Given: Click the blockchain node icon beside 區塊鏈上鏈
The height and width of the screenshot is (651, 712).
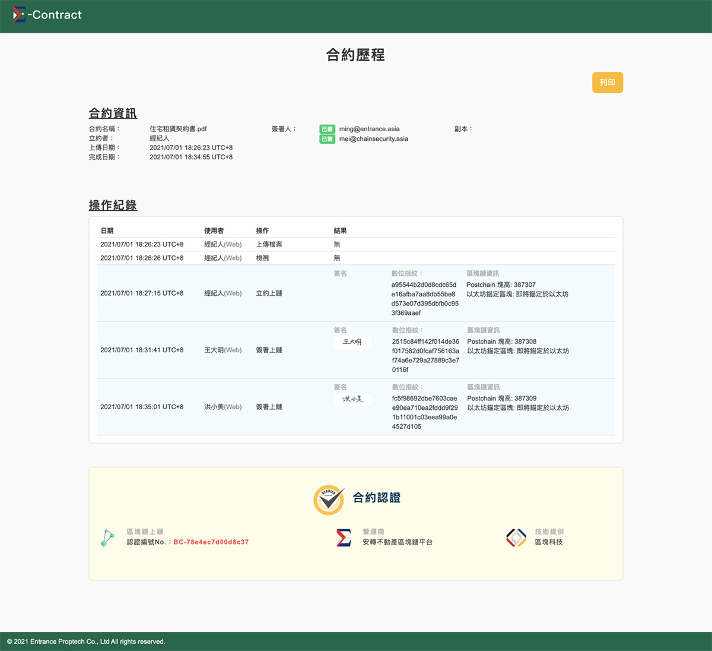Looking at the screenshot, I should tap(107, 538).
